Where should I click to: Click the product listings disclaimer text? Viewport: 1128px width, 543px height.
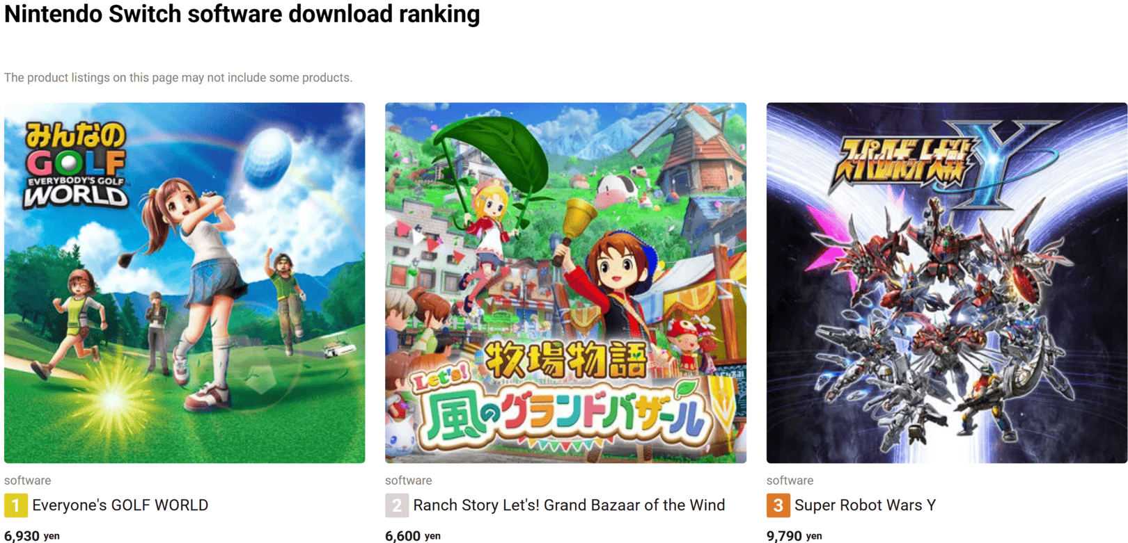[x=178, y=78]
